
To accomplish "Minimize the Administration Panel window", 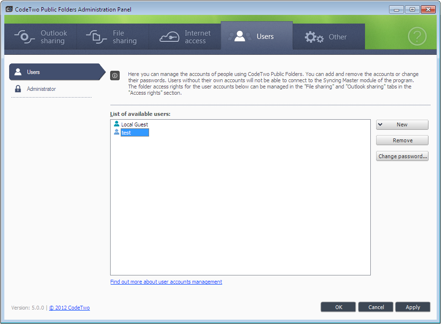I will (397, 10).
